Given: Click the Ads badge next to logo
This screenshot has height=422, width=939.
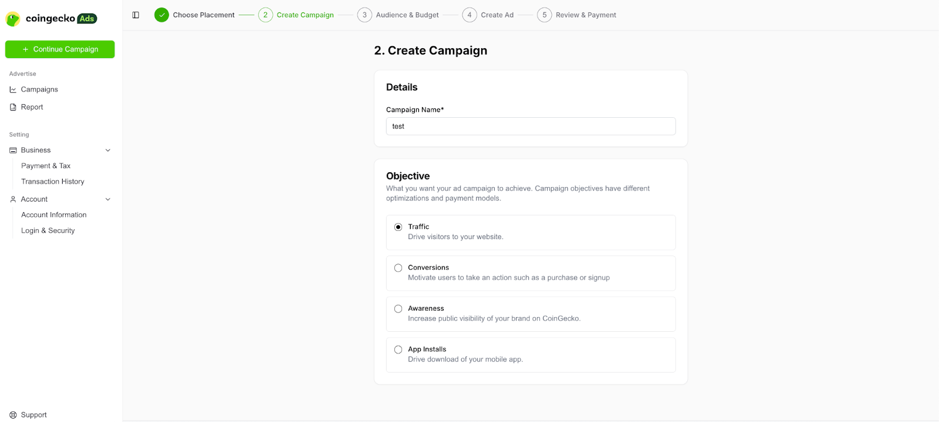Looking at the screenshot, I should [x=87, y=19].
